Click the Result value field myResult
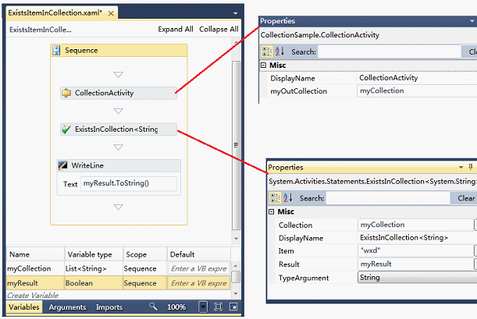 (415, 264)
